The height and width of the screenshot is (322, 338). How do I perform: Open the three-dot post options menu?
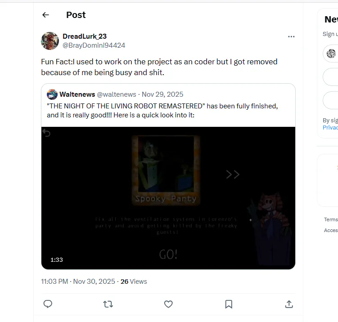point(291,36)
